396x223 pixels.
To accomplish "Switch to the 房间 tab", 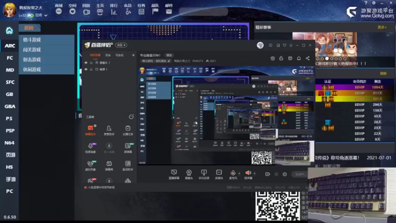I will pos(29,28).
